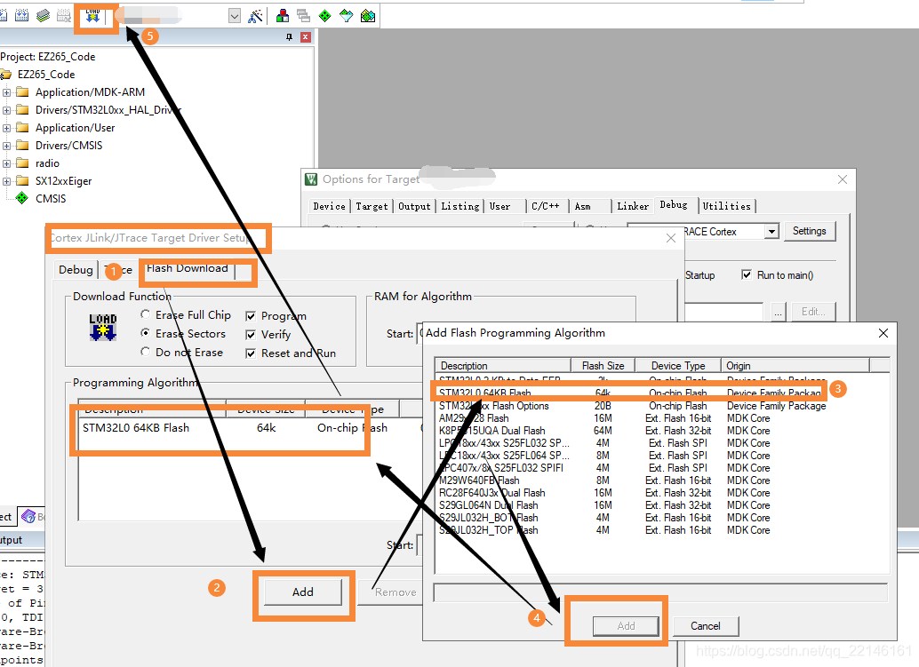Click Cancel in Add Flash Programming Algorithm
Viewport: 919px width, 667px height.
[706, 626]
